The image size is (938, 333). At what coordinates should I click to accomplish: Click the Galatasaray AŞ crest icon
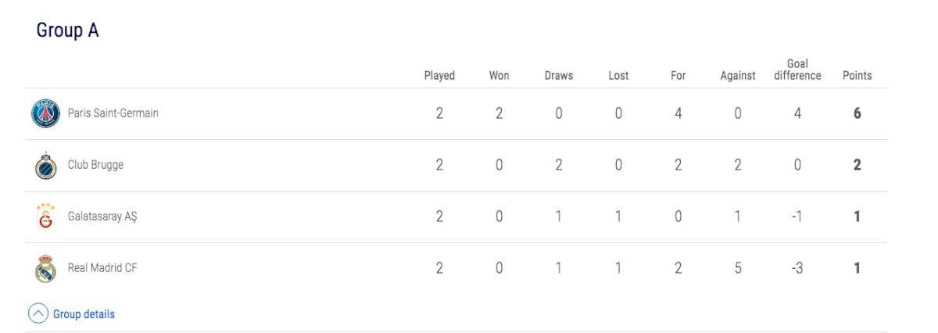[45, 217]
